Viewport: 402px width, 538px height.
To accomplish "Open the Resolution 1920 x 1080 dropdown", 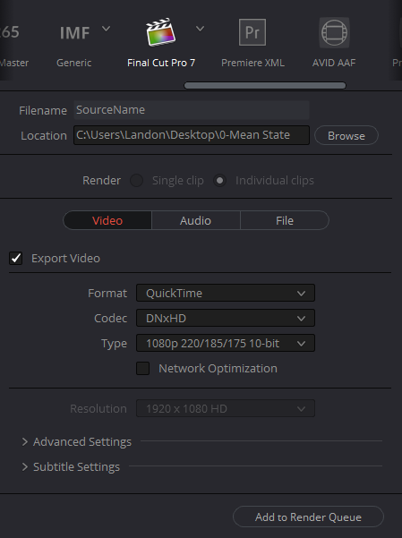I will (226, 408).
